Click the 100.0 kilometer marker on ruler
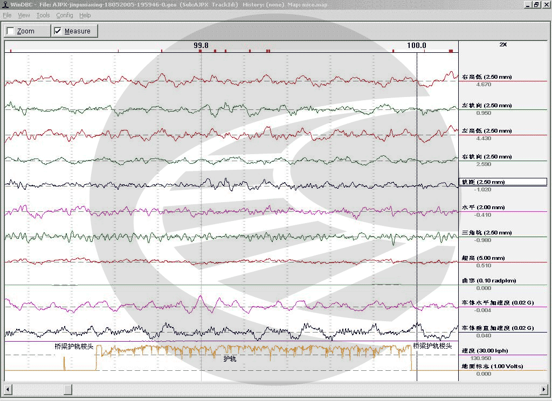The height and width of the screenshot is (401, 552). click(x=417, y=45)
